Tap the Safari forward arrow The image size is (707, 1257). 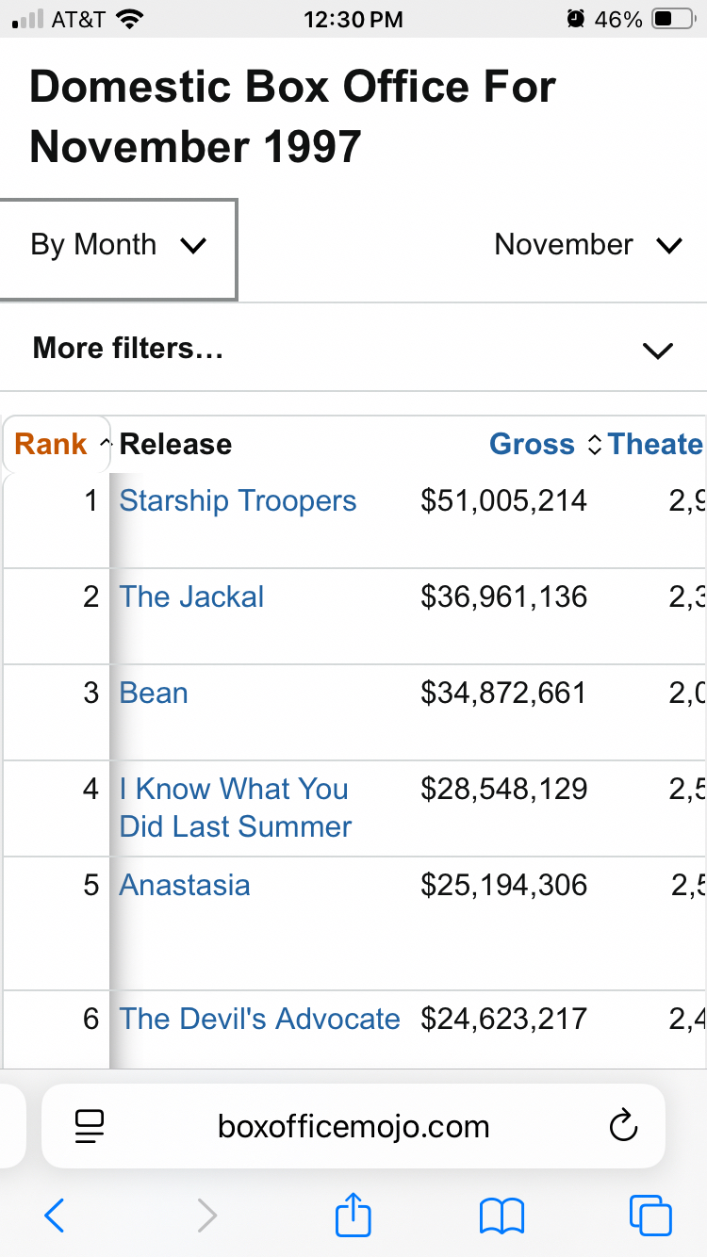[207, 1216]
